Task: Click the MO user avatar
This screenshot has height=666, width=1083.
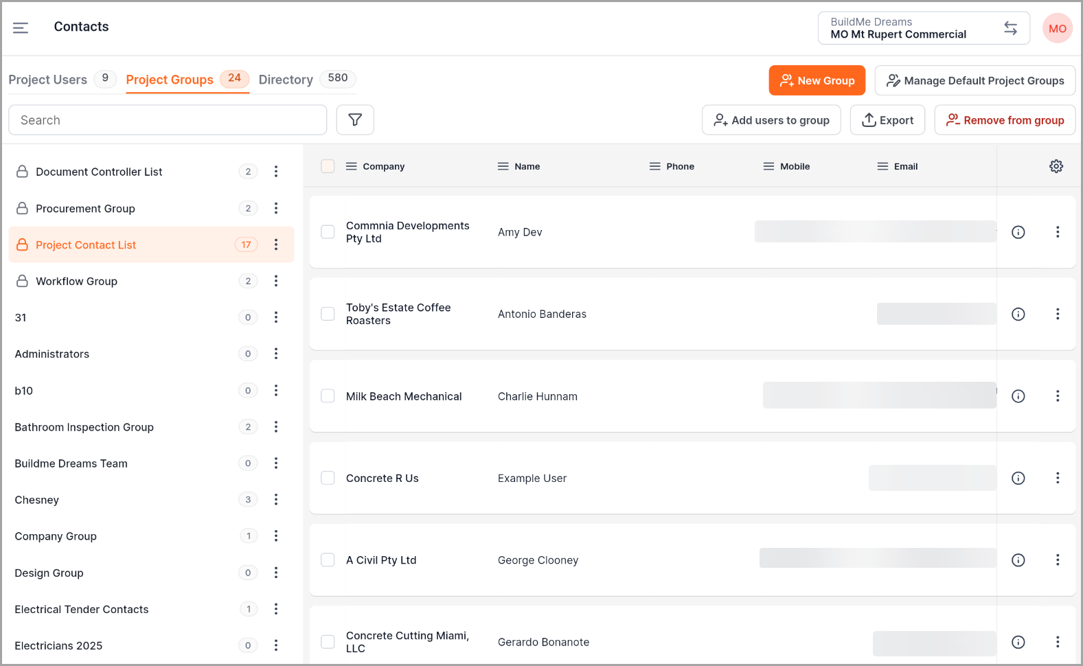Action: (1057, 29)
